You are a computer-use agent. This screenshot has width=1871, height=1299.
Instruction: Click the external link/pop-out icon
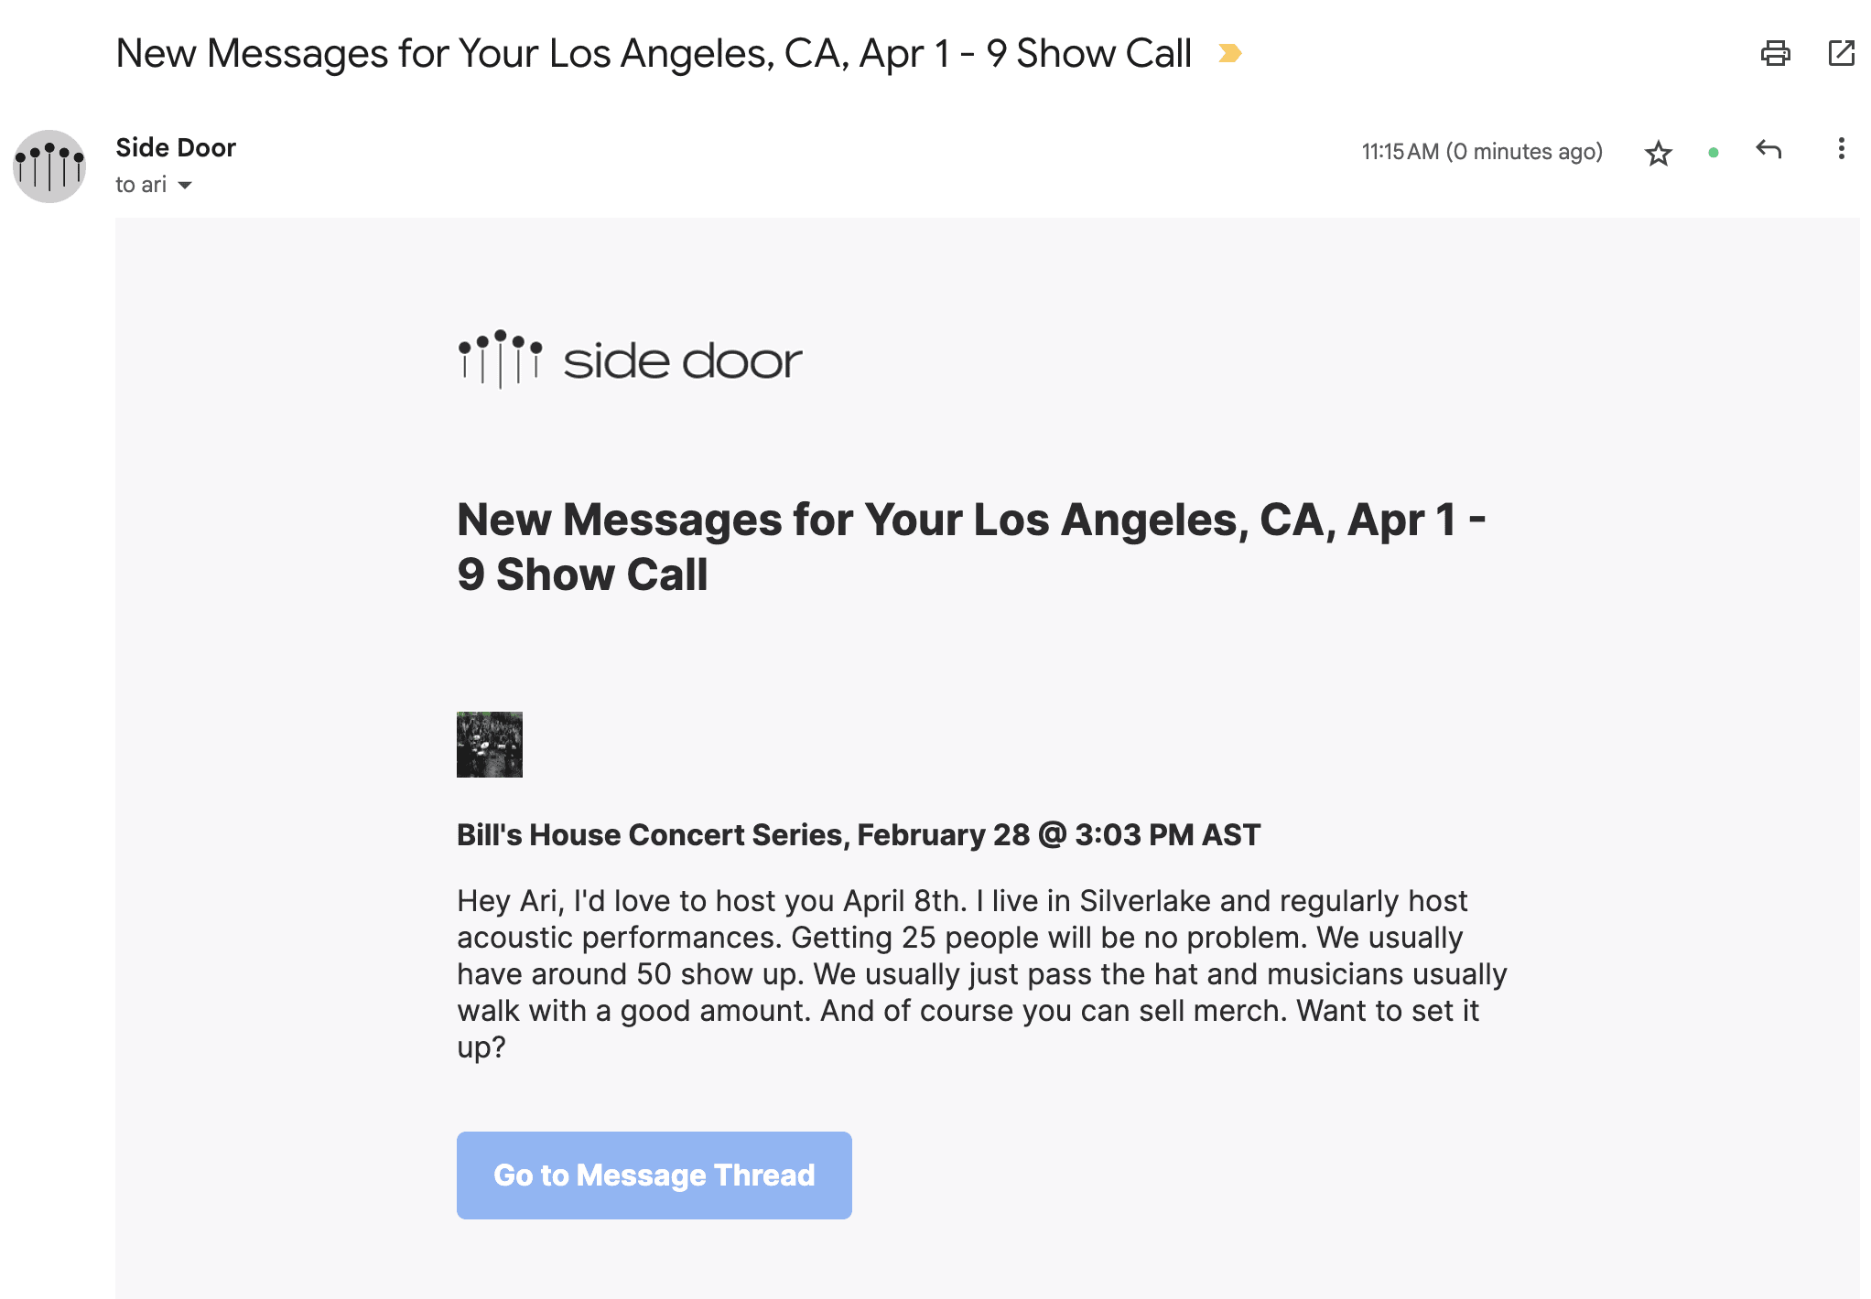coord(1840,52)
